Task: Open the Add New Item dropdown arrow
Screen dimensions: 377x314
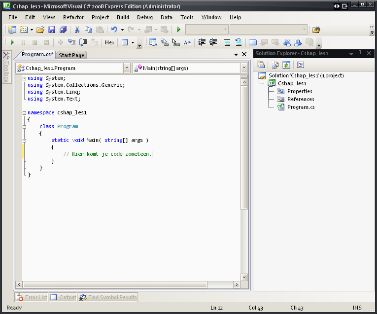Action: [x=32, y=30]
